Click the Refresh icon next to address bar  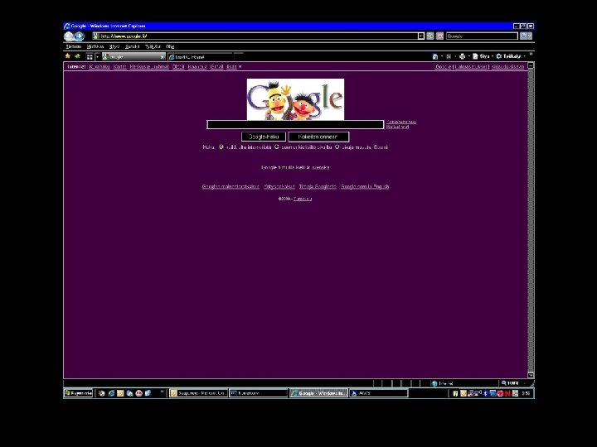point(430,36)
